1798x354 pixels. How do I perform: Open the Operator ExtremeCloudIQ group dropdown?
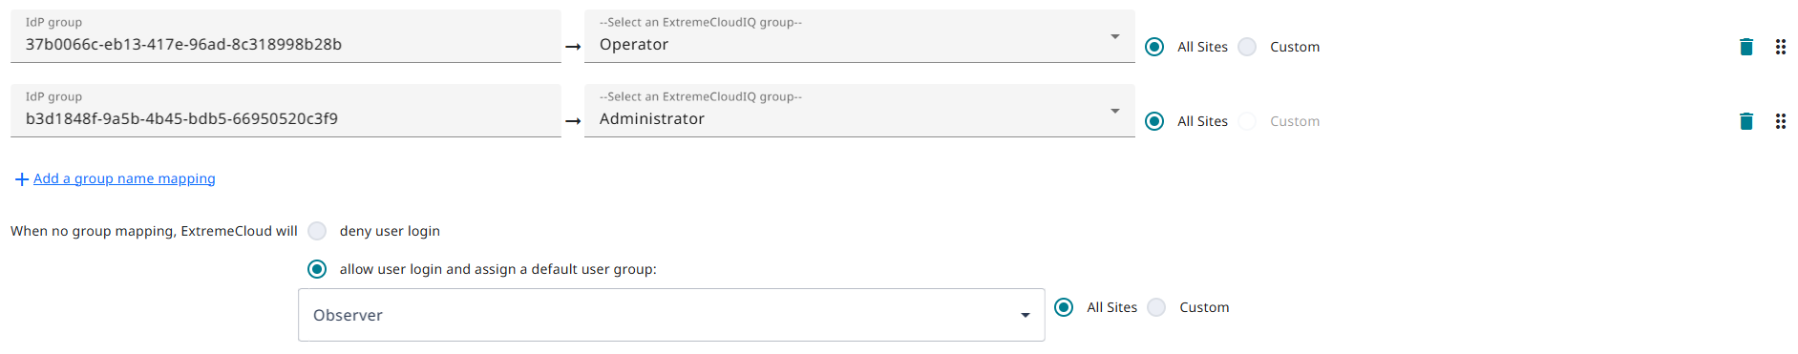[859, 36]
